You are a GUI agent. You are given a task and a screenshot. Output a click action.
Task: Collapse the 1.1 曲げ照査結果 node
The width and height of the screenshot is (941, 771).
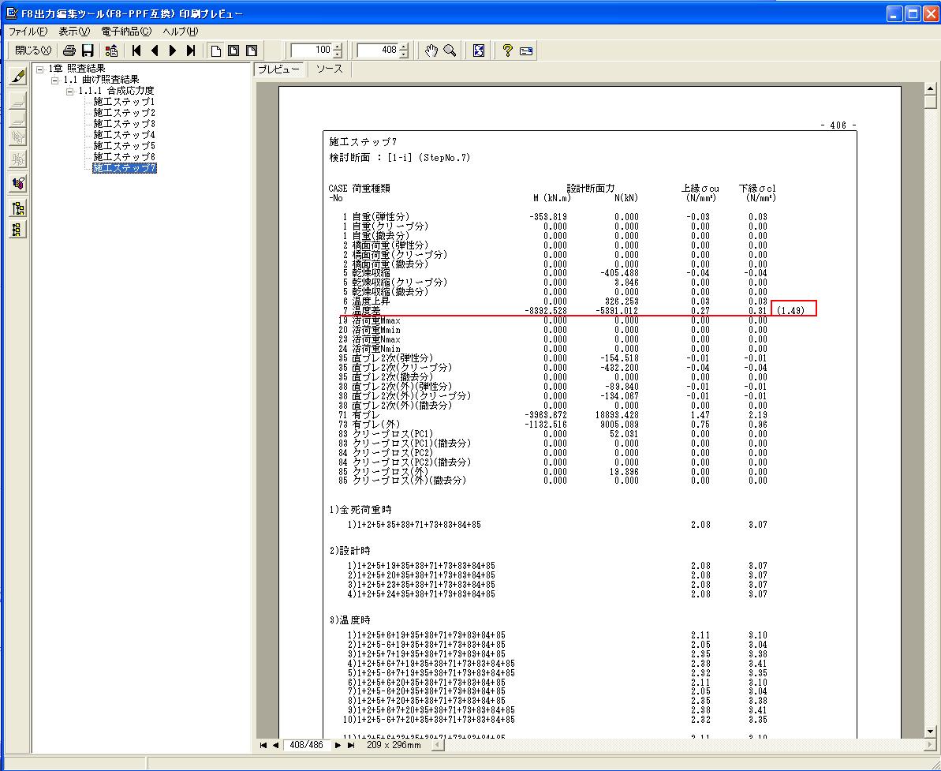coord(55,80)
